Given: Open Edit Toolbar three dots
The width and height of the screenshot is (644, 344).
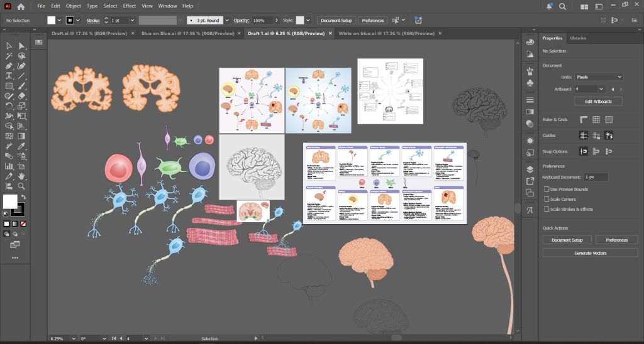Looking at the screenshot, I should [15, 258].
